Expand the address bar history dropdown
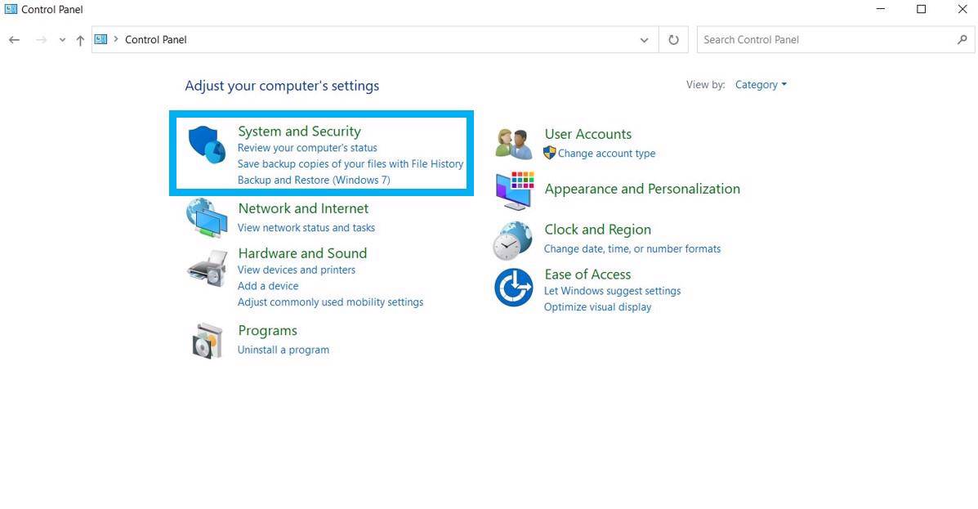978x509 pixels. 645,39
